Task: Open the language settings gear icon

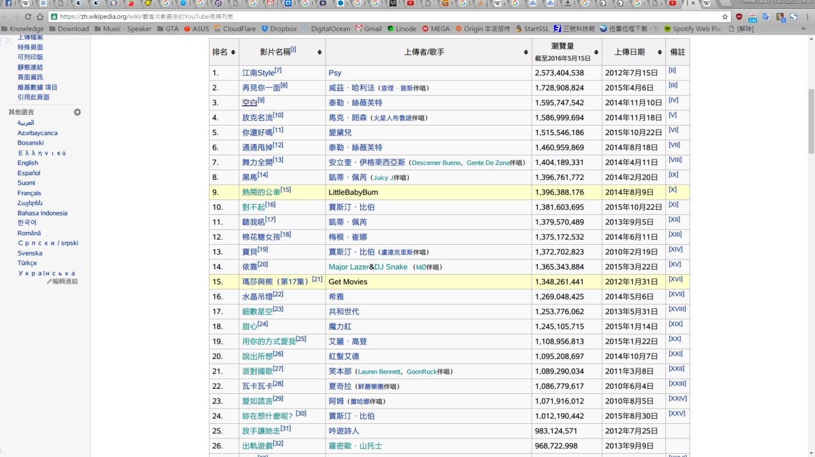Action: [77, 112]
